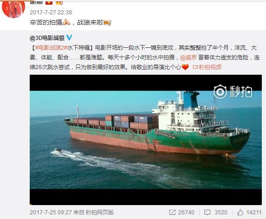Click the repost icon showing 26740
The width and height of the screenshot is (266, 219).
pyautogui.click(x=172, y=213)
